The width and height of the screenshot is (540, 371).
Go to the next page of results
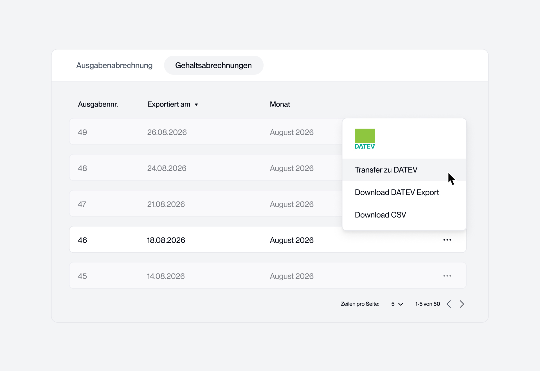pyautogui.click(x=462, y=304)
